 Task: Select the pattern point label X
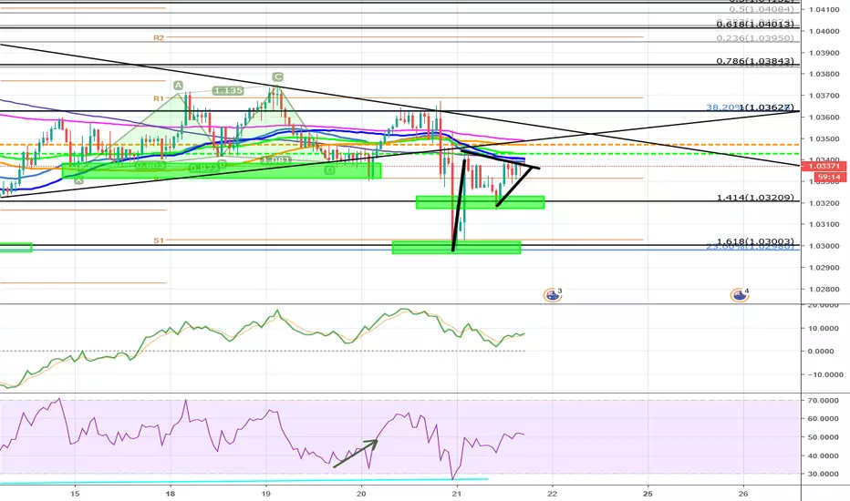tap(79, 180)
